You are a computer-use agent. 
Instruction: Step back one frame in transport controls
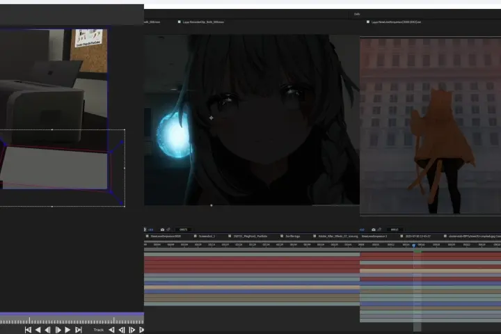[47, 330]
